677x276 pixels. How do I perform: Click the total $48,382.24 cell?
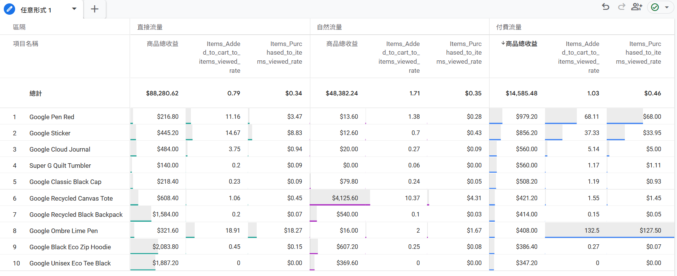[x=342, y=93]
